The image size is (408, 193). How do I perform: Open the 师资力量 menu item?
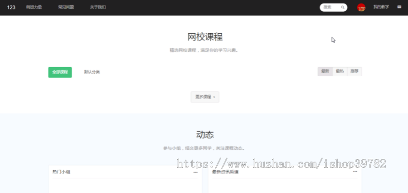[34, 7]
